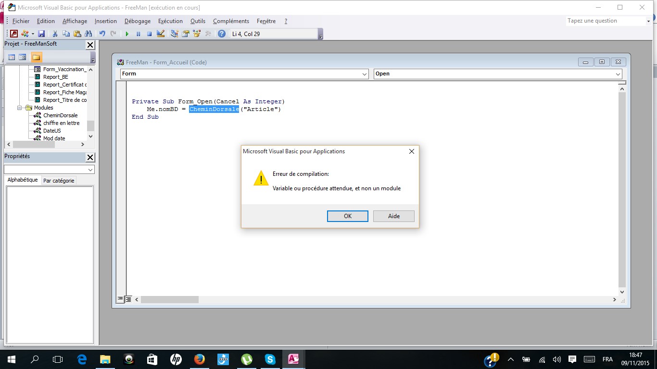Select Report_Titre de co in the project tree

(x=64, y=100)
